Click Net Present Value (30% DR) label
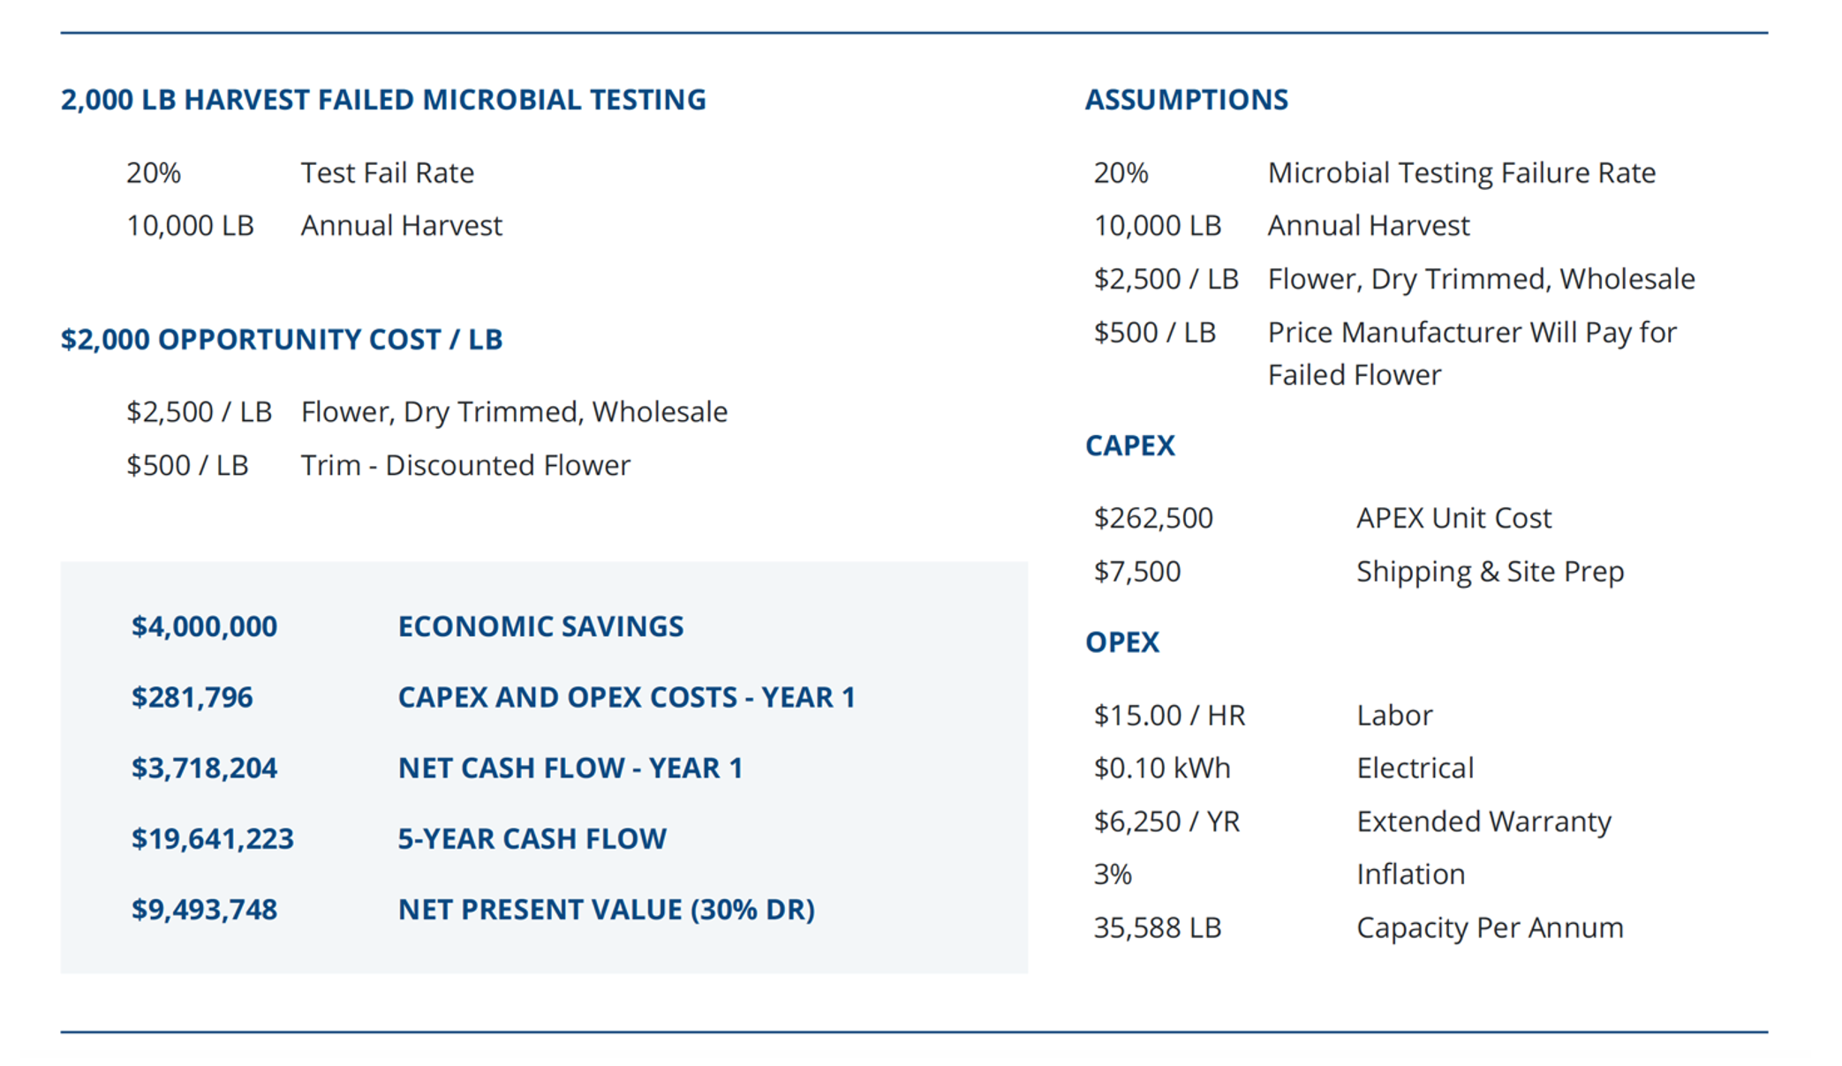The height and width of the screenshot is (1066, 1842). pyautogui.click(x=606, y=910)
